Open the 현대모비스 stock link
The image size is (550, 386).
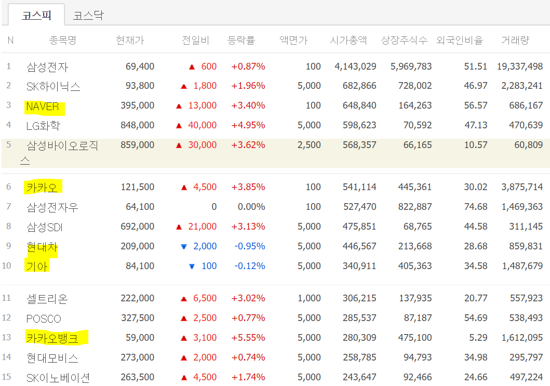(x=52, y=358)
